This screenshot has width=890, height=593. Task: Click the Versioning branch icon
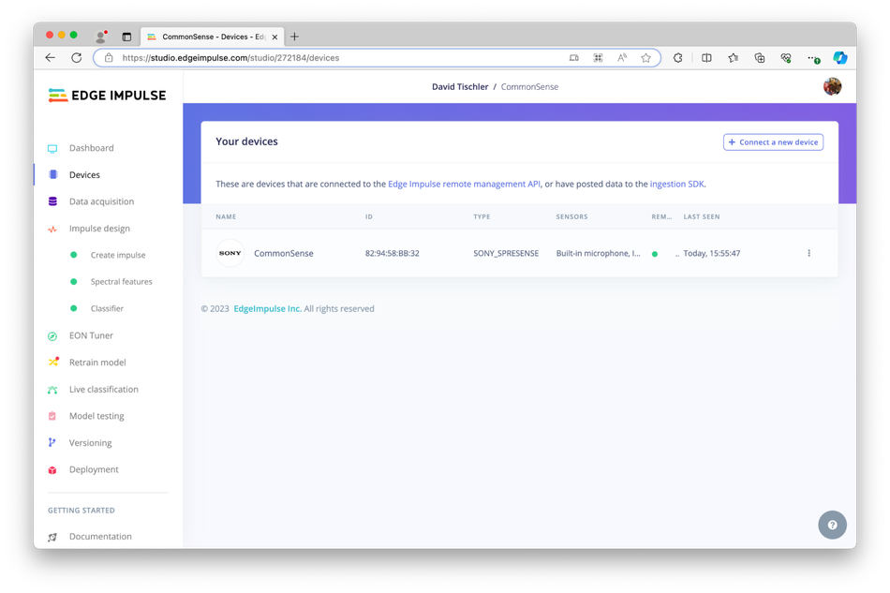52,442
